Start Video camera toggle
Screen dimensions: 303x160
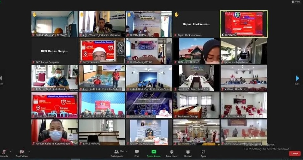[22, 153]
